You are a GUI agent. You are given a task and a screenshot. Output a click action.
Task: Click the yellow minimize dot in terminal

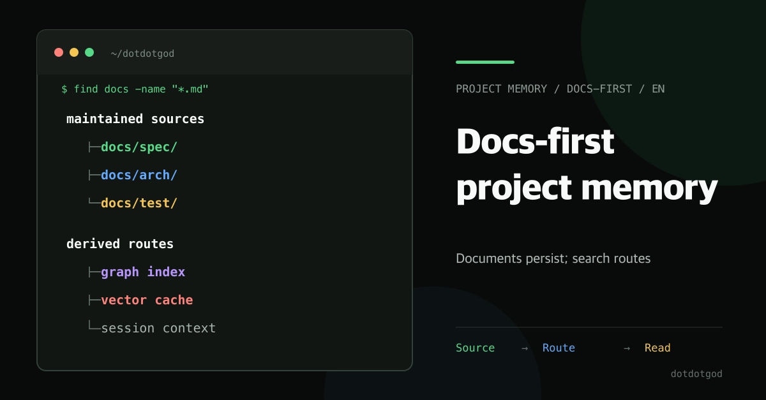[74, 52]
